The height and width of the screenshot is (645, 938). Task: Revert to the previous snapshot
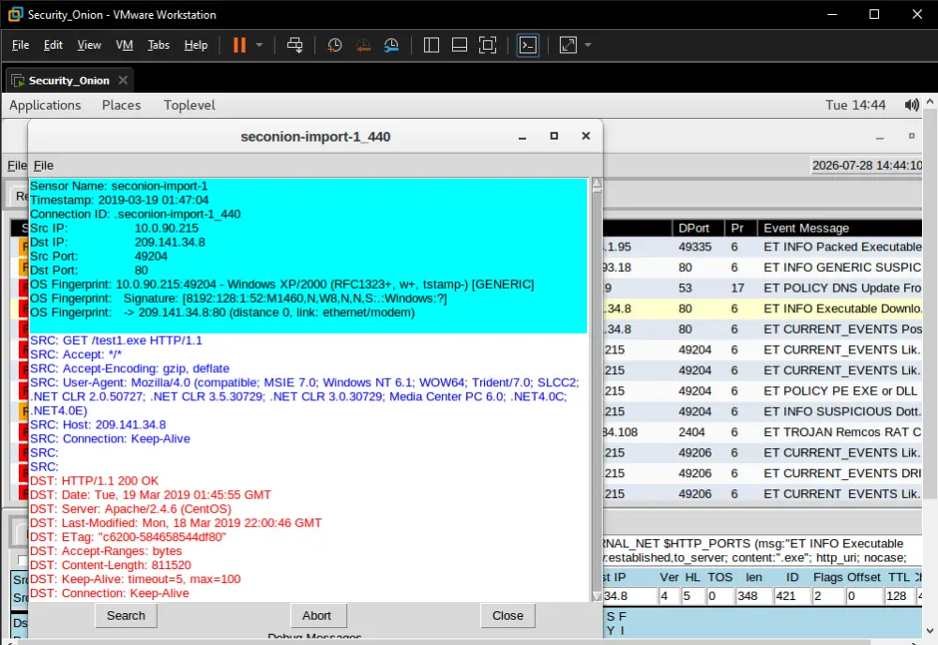coord(362,45)
